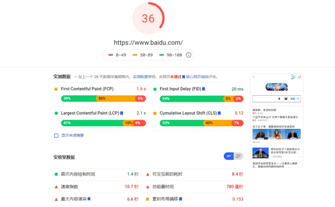Click the grid icon at the top right of the Baidu preview
The image size is (335, 207).
click(299, 77)
